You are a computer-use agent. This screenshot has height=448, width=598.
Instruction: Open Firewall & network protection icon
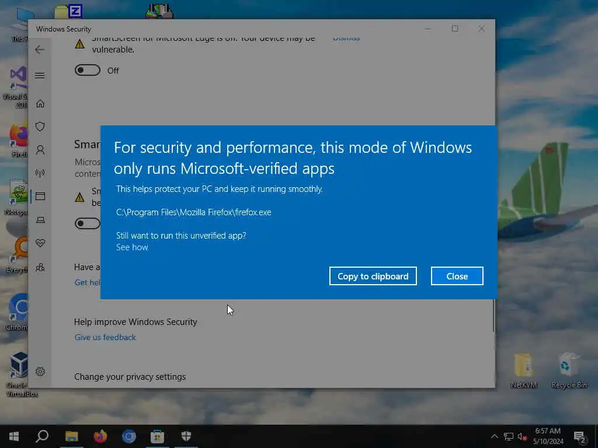pyautogui.click(x=40, y=173)
